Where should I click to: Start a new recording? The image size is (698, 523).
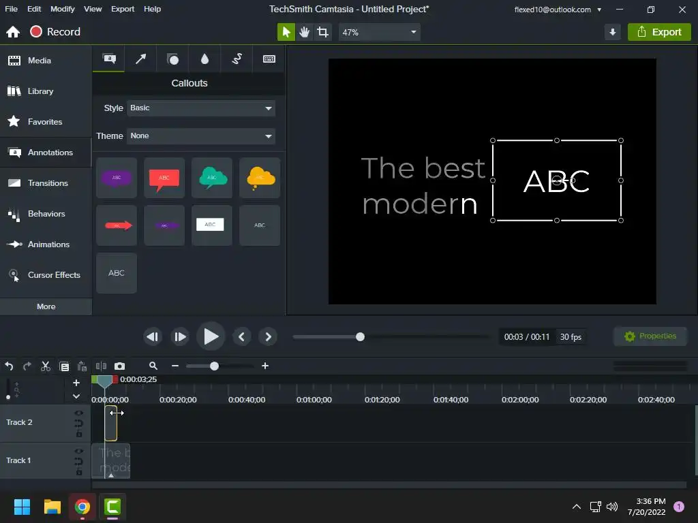click(x=55, y=31)
